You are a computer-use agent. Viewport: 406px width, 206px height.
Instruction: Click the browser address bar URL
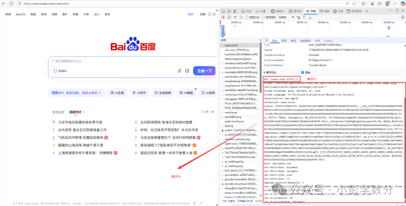point(46,4)
